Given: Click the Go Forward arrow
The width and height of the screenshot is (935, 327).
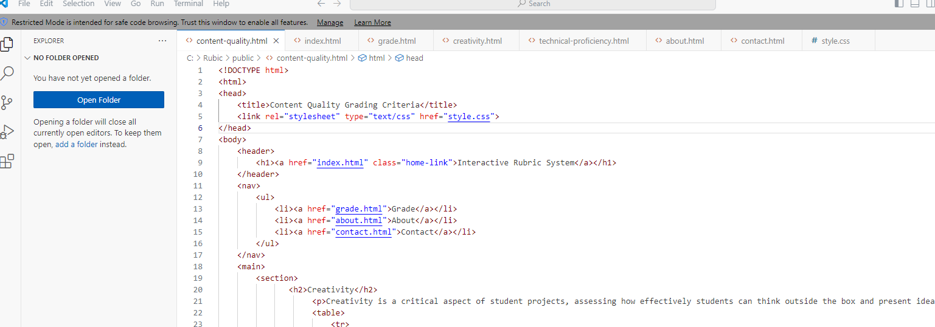Looking at the screenshot, I should 338,4.
